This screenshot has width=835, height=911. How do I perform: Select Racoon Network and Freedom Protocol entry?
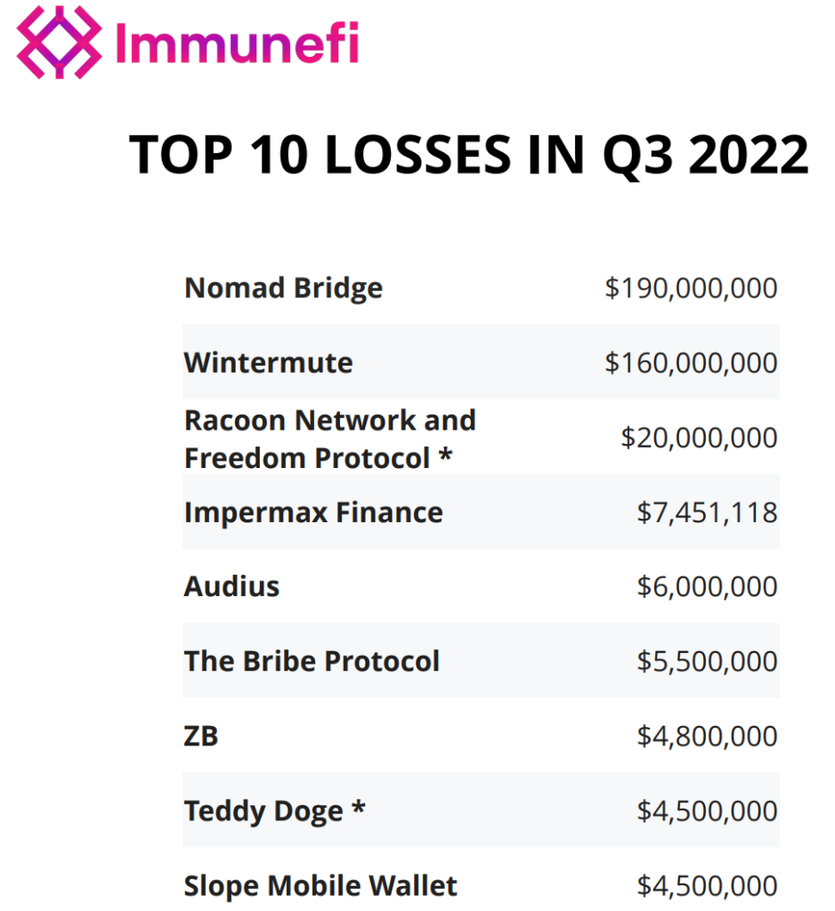point(329,439)
